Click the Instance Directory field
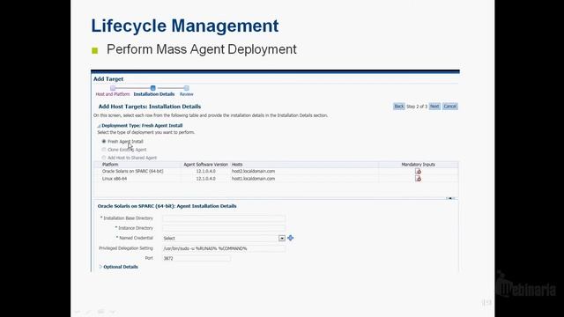Image resolution: width=564 pixels, height=317 pixels. click(x=224, y=228)
